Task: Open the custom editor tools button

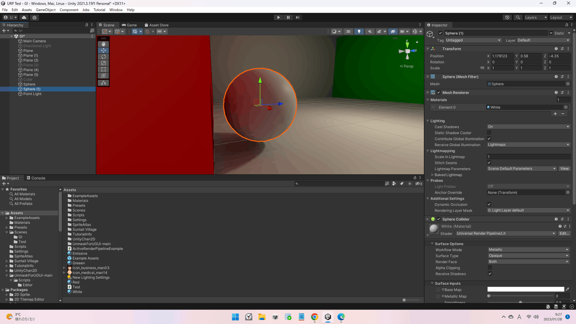Action: click(103, 83)
